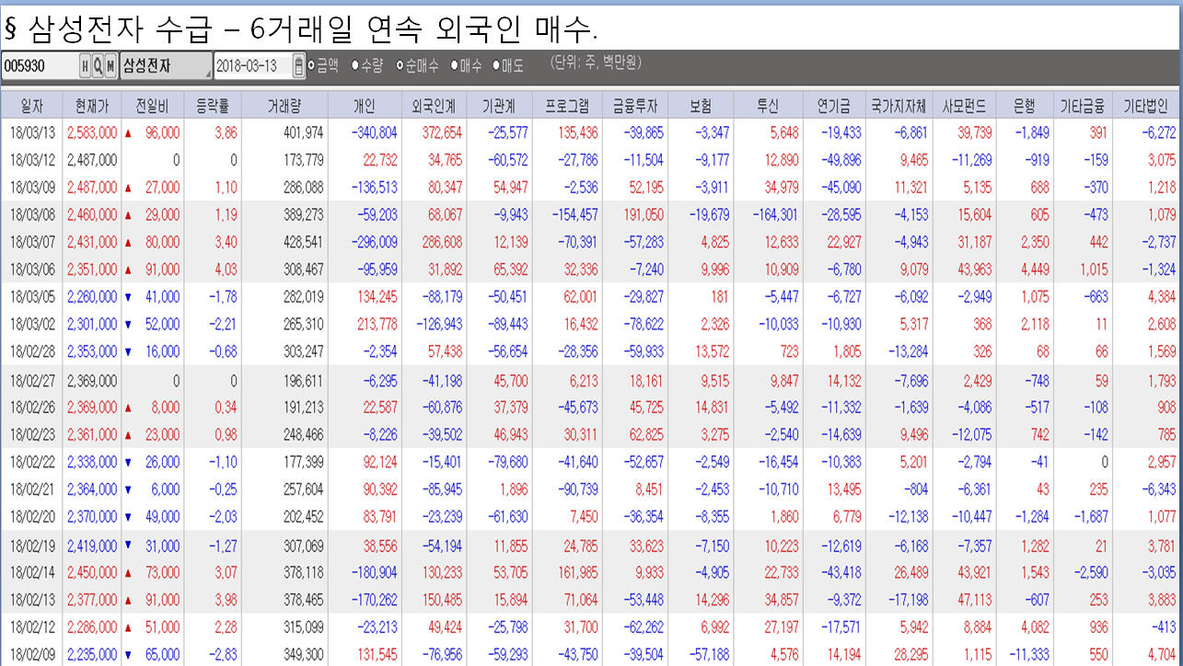Enable the 순매수 display option

pyautogui.click(x=400, y=65)
